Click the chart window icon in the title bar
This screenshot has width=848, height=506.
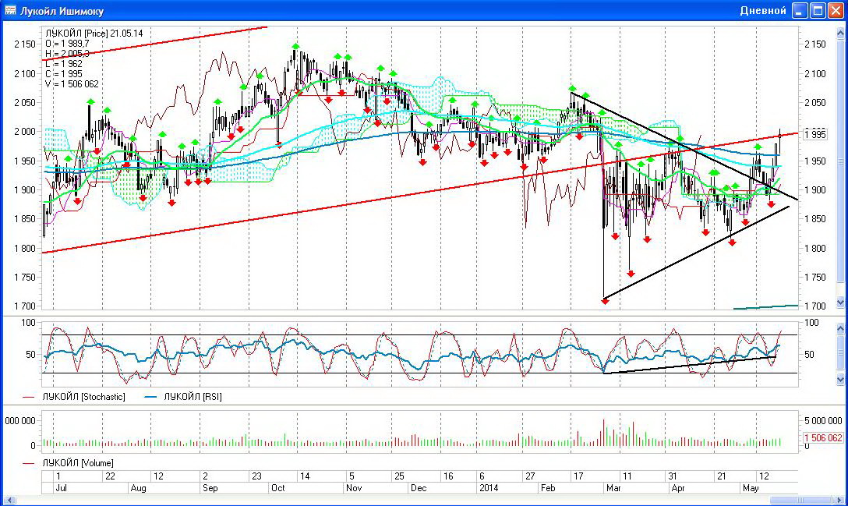coord(10,10)
